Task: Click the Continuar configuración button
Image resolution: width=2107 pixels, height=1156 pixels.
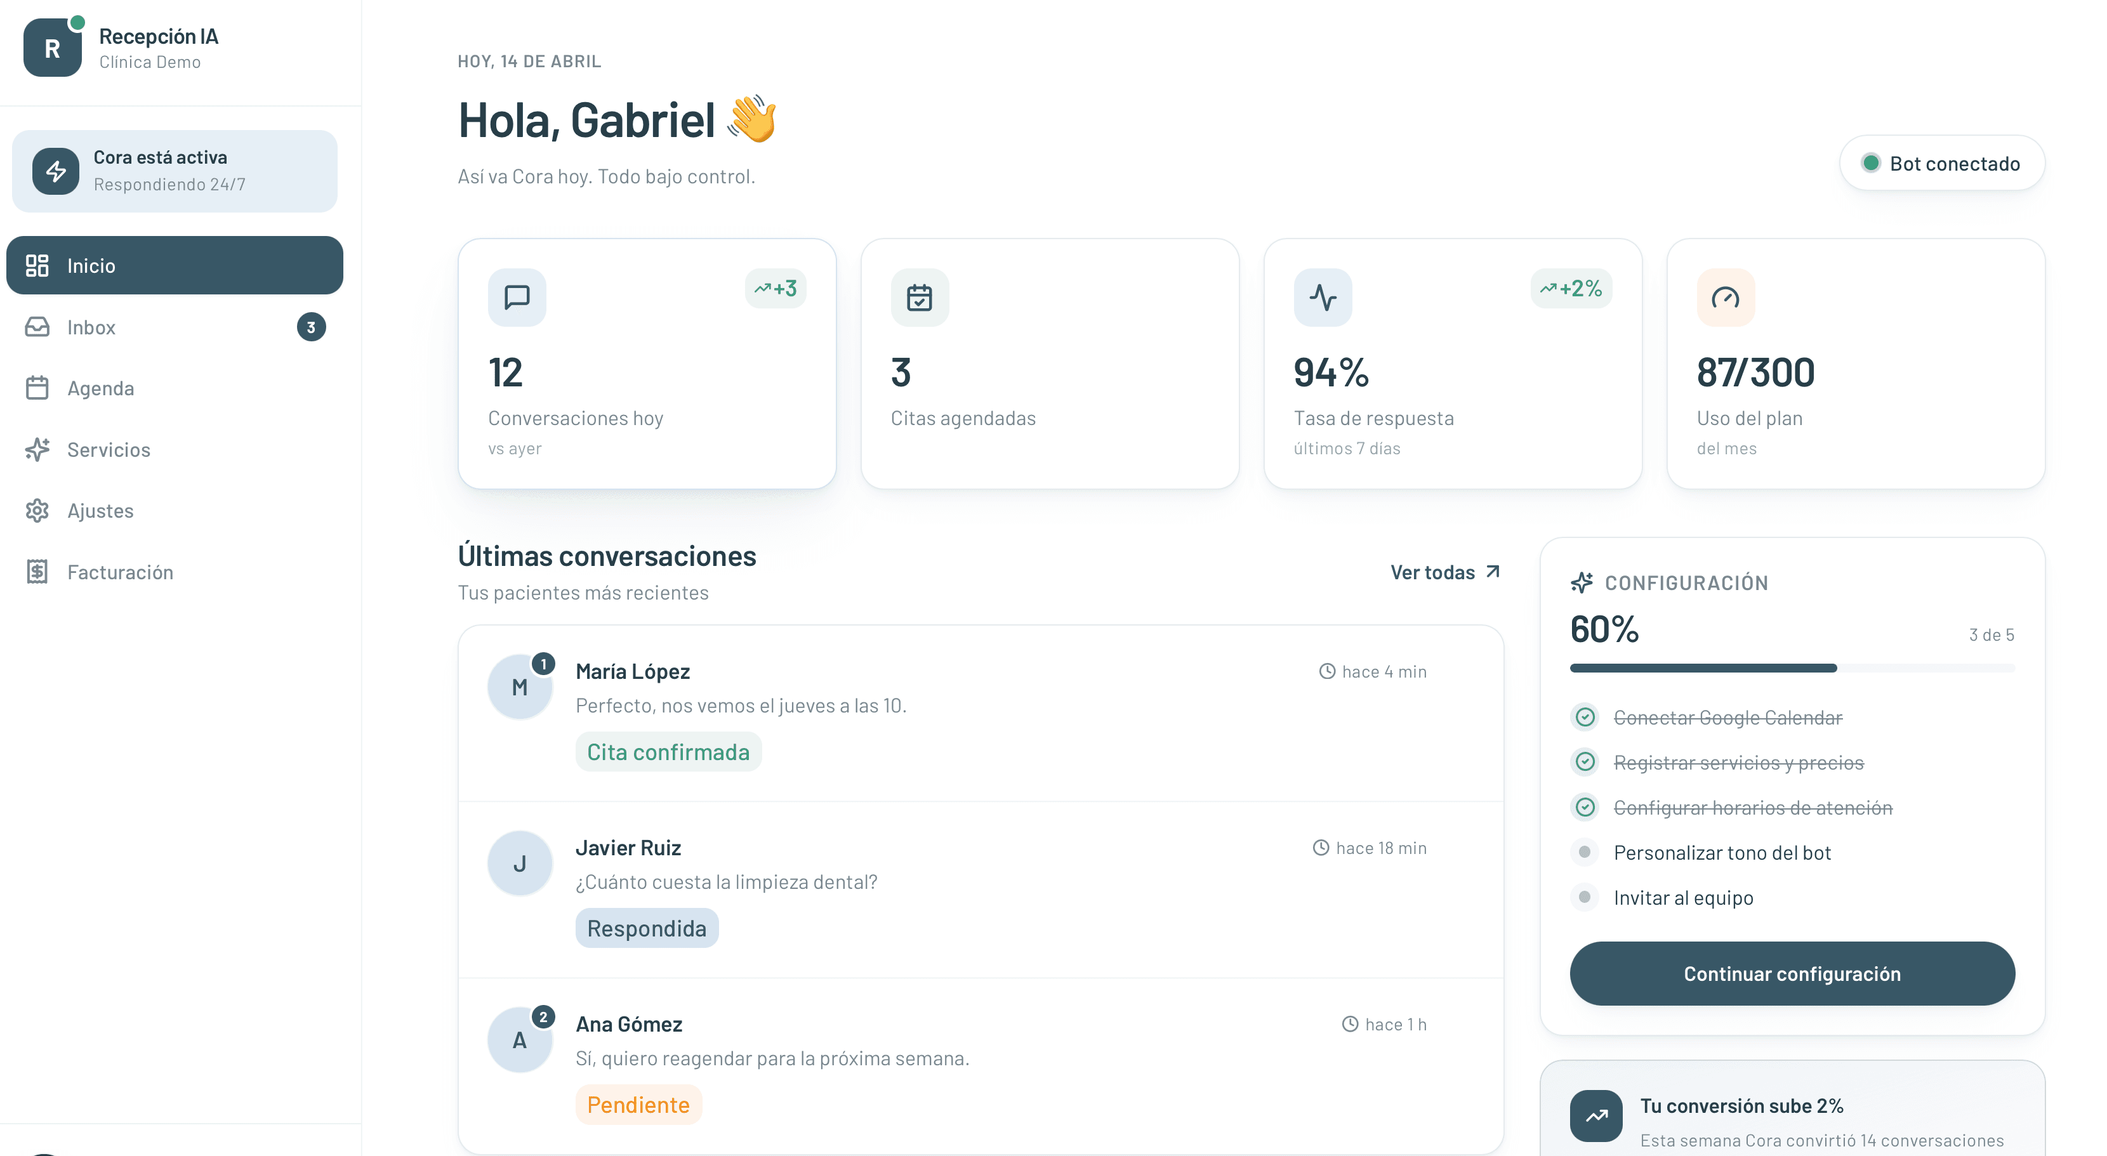Action: [1792, 974]
